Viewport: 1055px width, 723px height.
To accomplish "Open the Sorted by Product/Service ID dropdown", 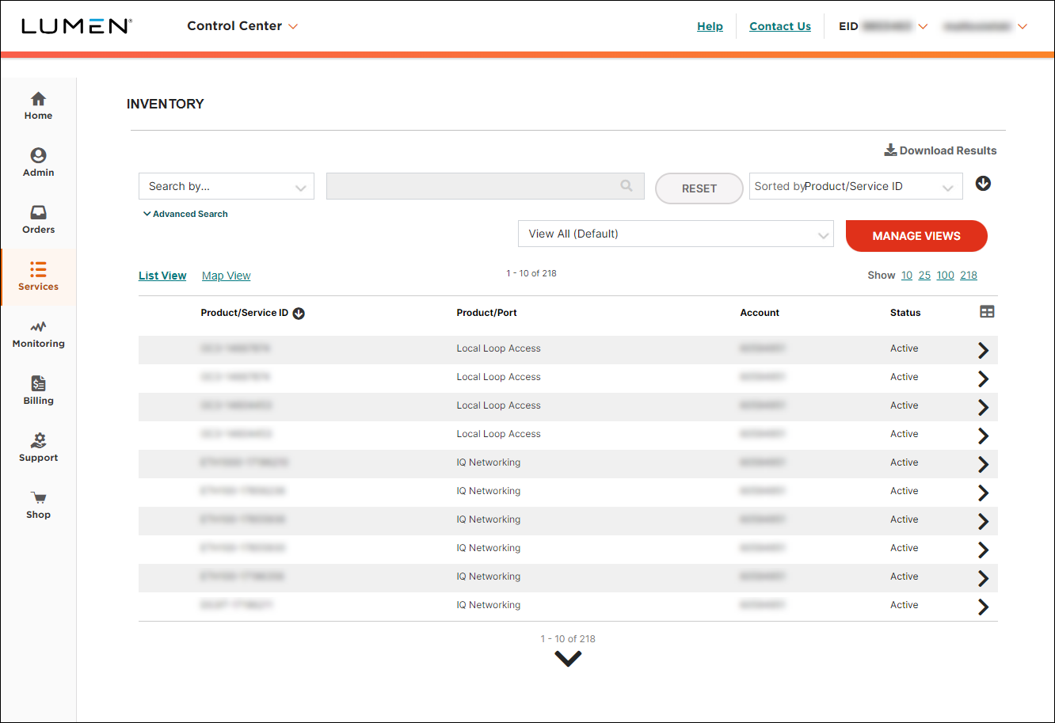I will [x=855, y=186].
